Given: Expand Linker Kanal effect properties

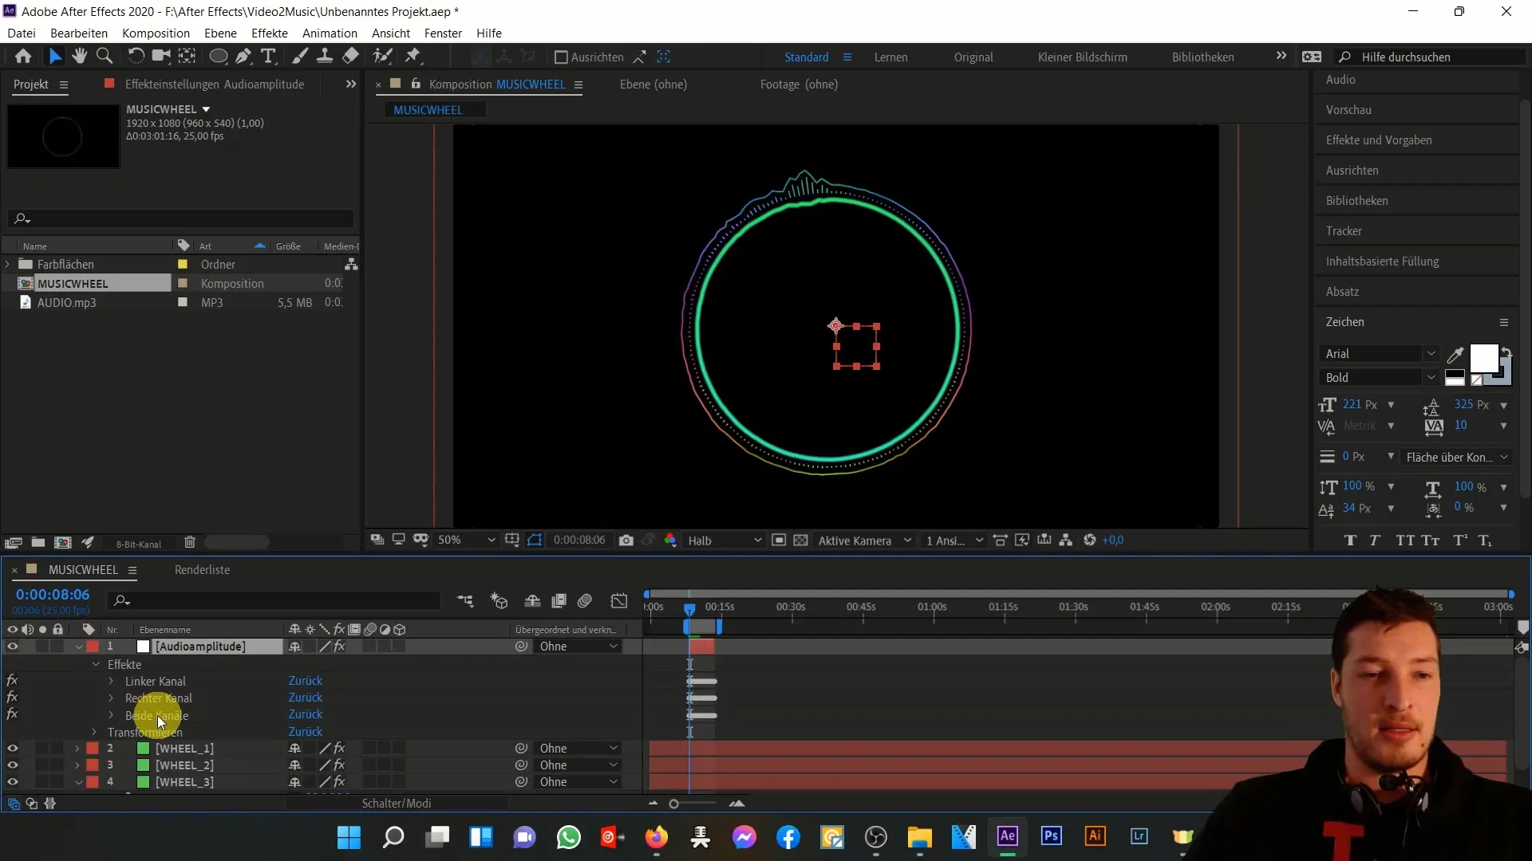Looking at the screenshot, I should [111, 681].
